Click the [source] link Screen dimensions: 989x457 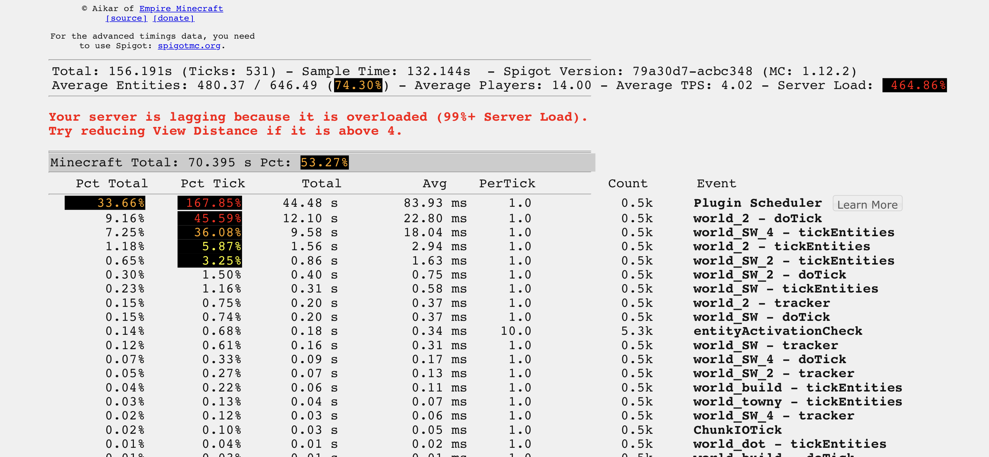126,18
